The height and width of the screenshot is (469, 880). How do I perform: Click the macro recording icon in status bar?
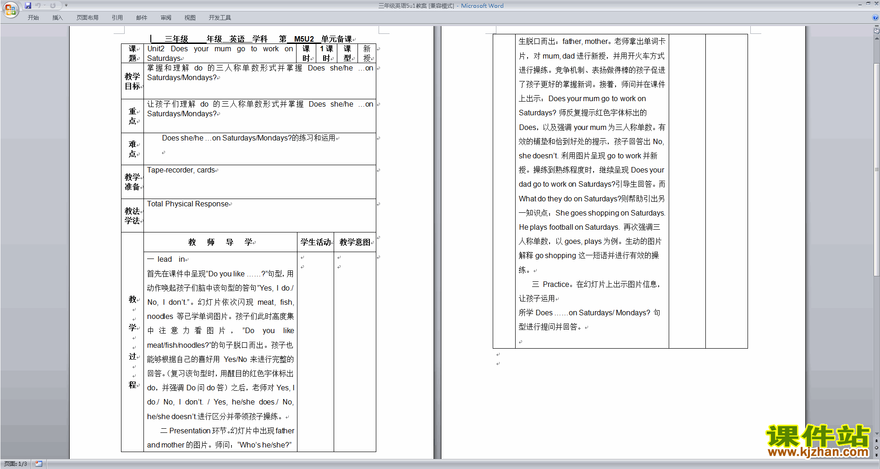point(38,464)
